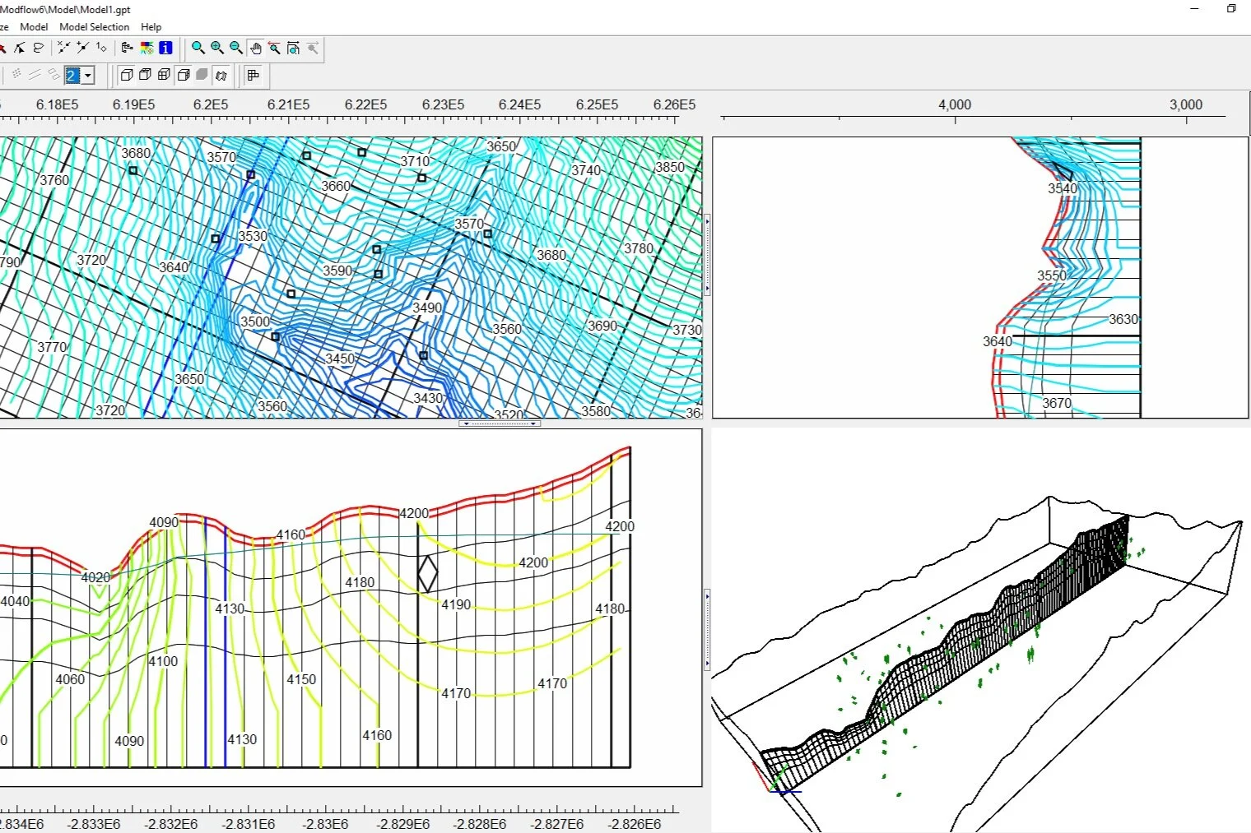1251x833 pixels.
Task: Click the zoom to extents icon
Action: click(x=294, y=49)
